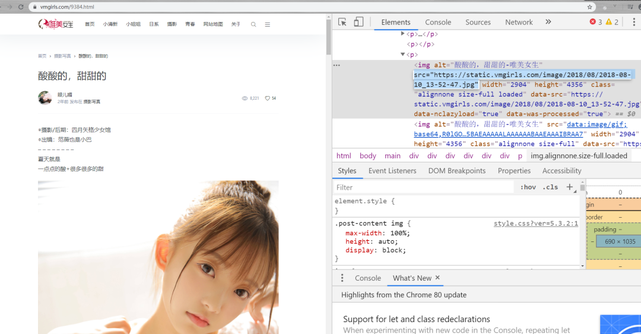Click the 690 × 1035 box model content
This screenshot has height=334, width=641.
(x=620, y=241)
